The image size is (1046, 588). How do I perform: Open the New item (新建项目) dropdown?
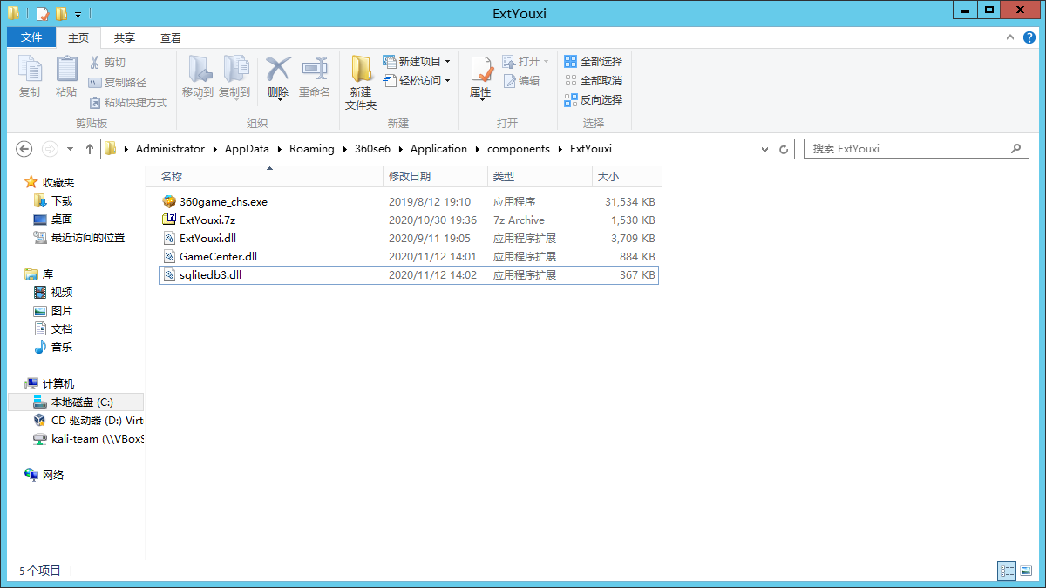[x=417, y=61]
